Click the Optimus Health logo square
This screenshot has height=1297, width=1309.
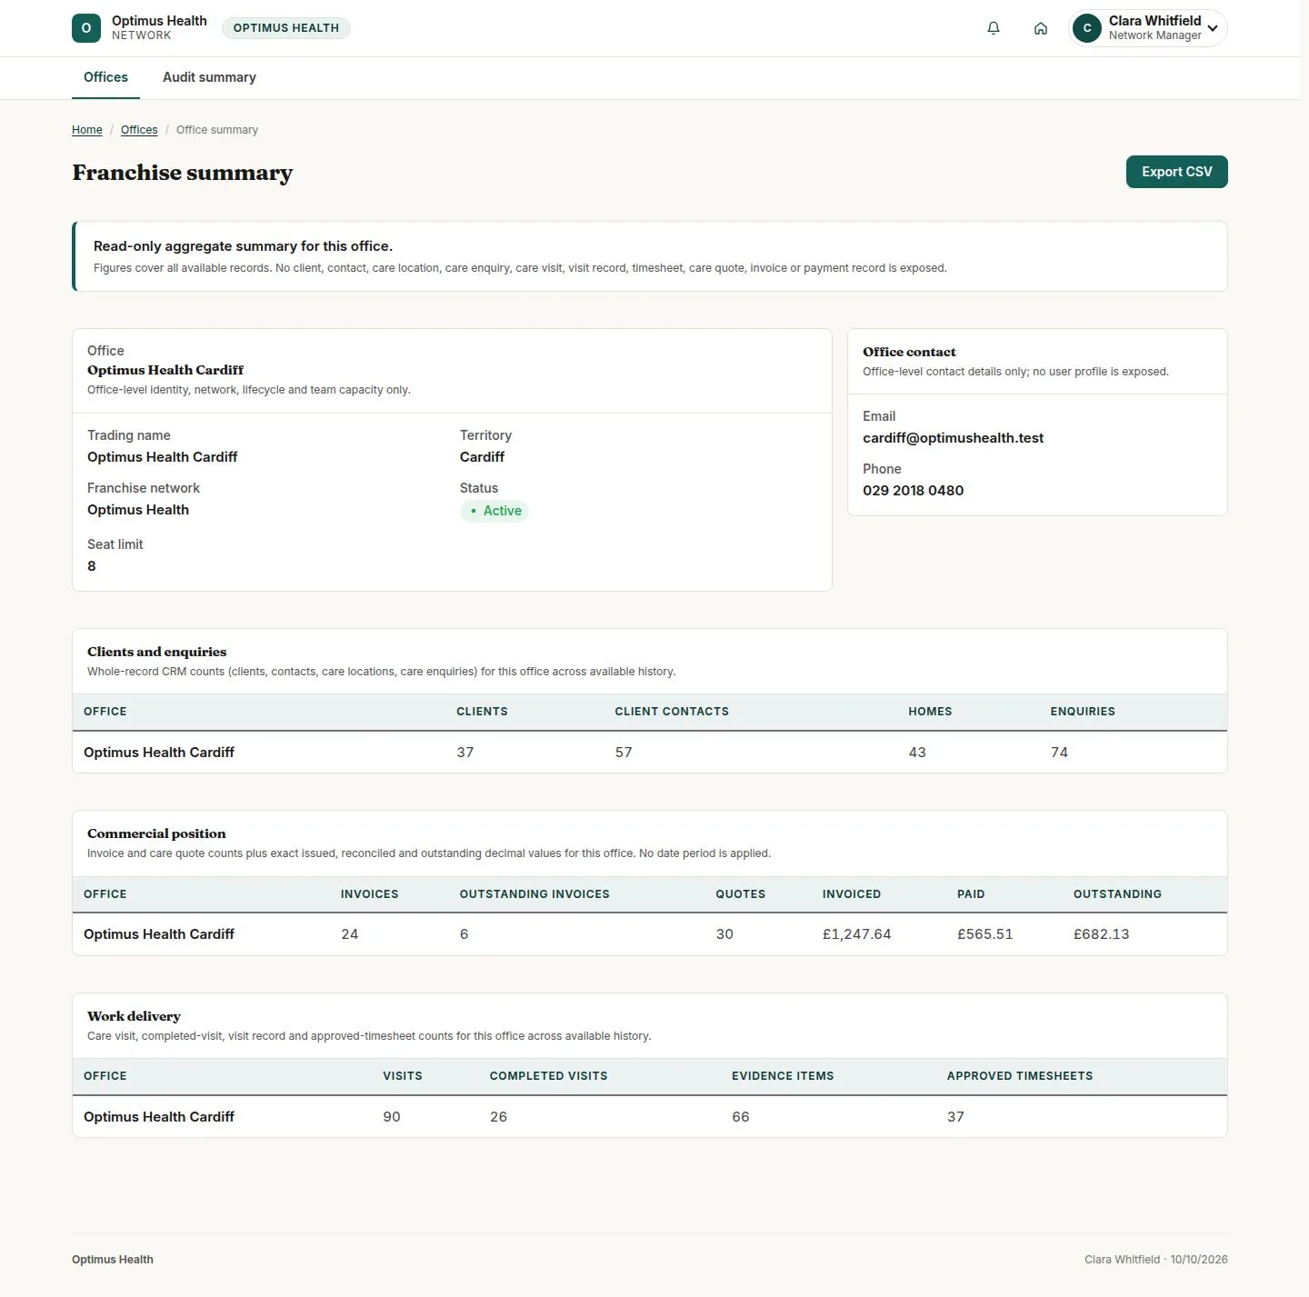coord(86,28)
